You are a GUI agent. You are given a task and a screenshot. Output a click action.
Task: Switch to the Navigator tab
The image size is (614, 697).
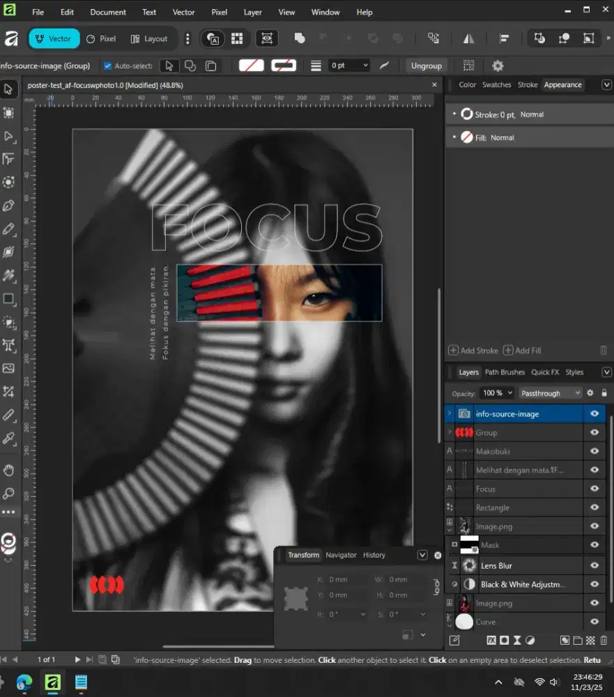click(x=341, y=555)
